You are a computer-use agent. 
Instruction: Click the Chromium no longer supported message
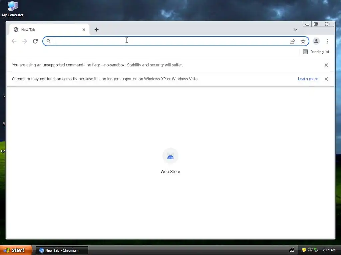105,79
